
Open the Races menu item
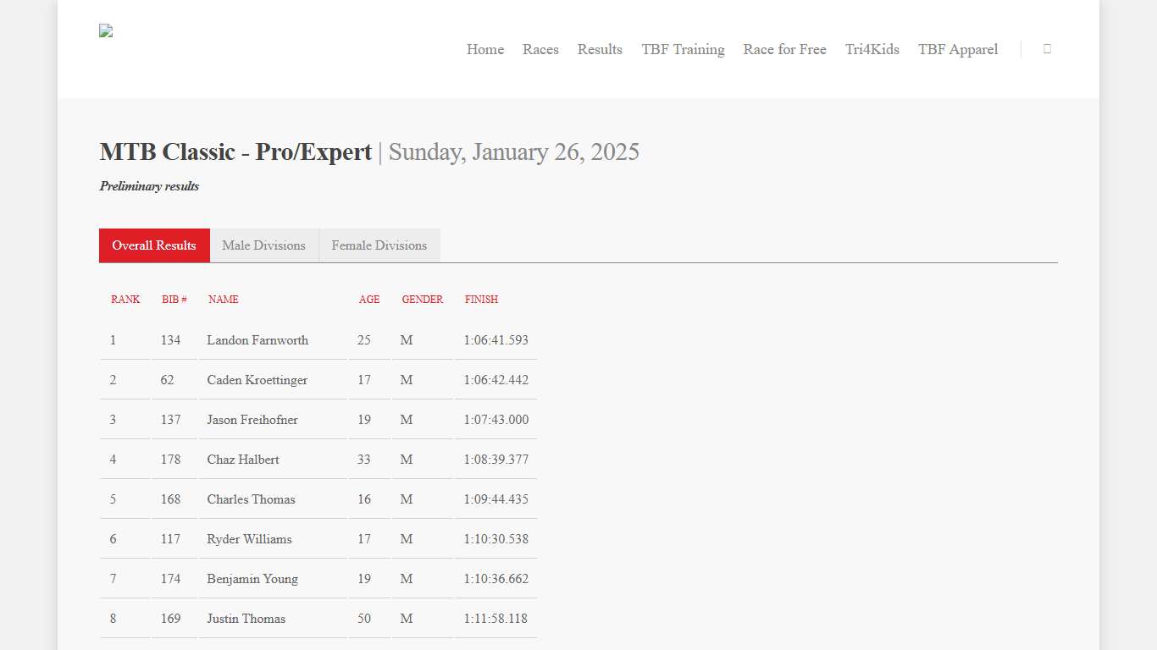pos(540,49)
